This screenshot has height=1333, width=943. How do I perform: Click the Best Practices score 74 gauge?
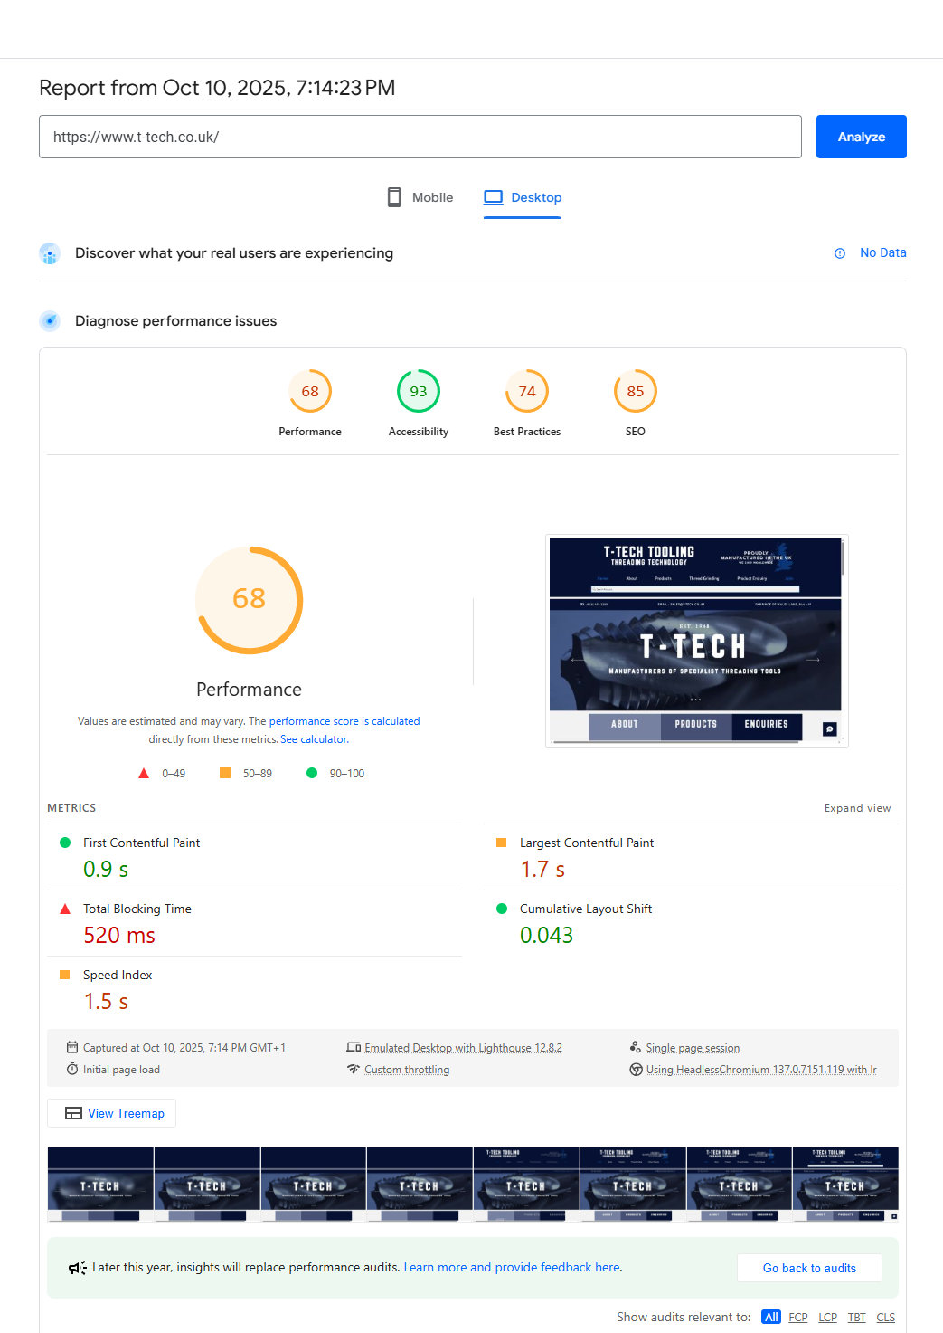[527, 392]
